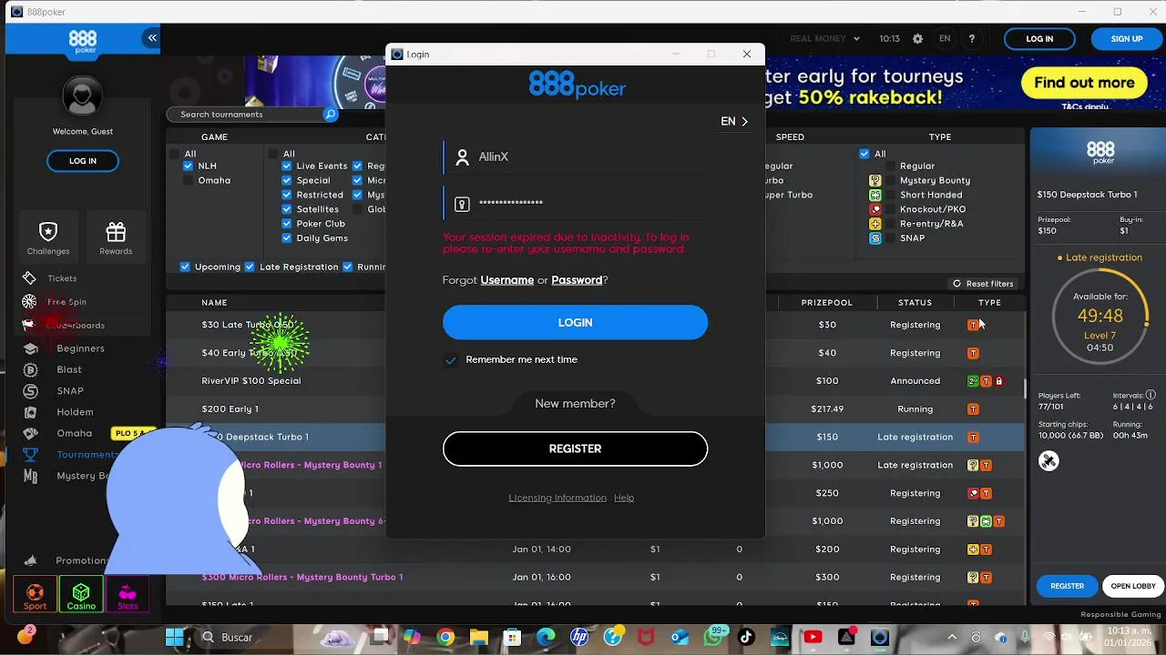Open Blast games icon
The image size is (1166, 655).
(30, 369)
